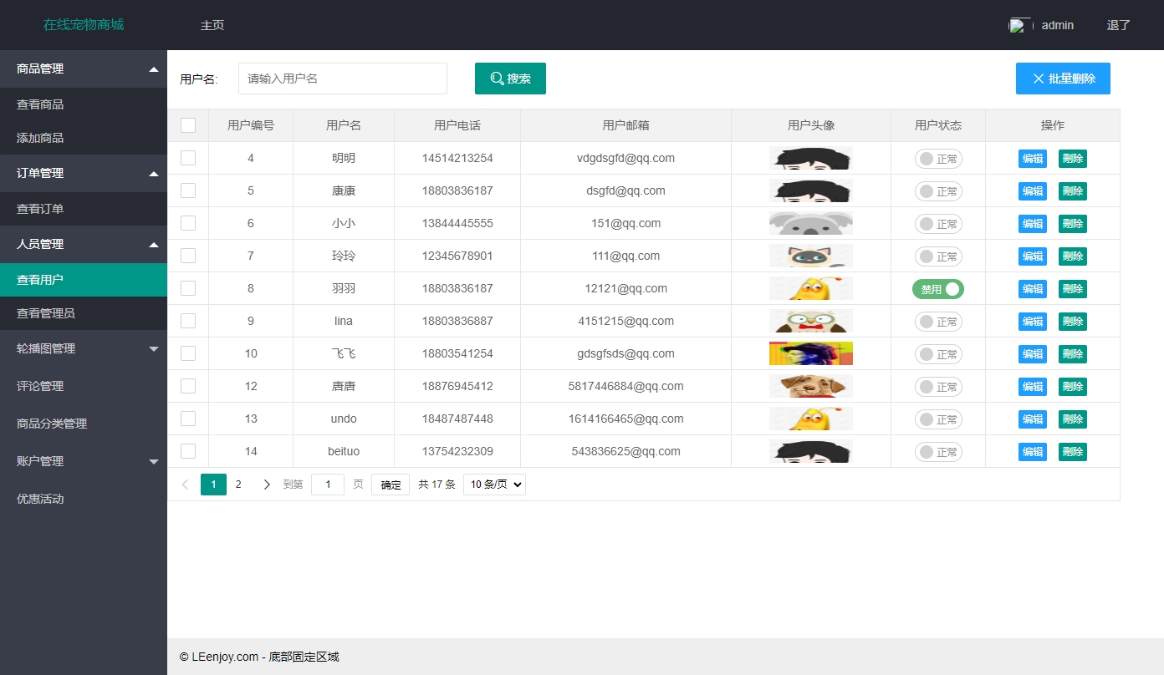Expand the 轮播图管理 sidebar section
The image size is (1164, 675).
coord(84,348)
